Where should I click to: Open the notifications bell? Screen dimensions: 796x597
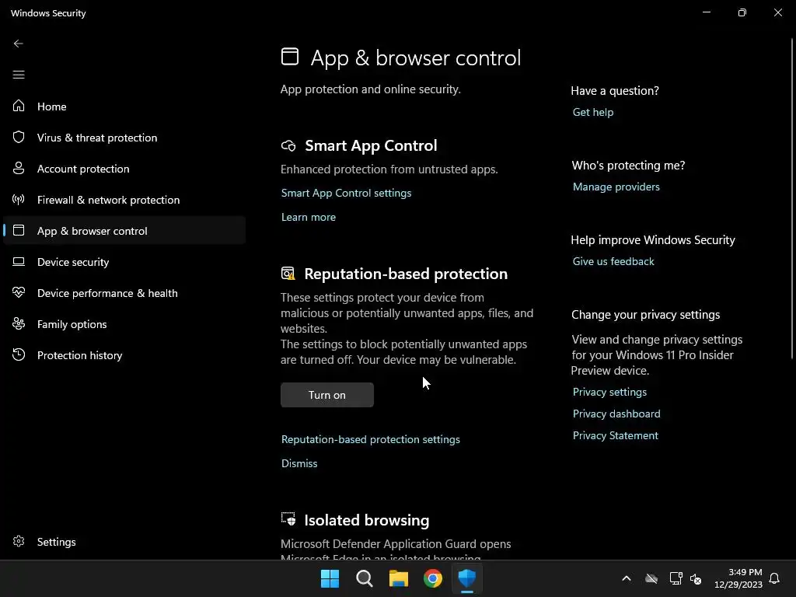point(775,578)
